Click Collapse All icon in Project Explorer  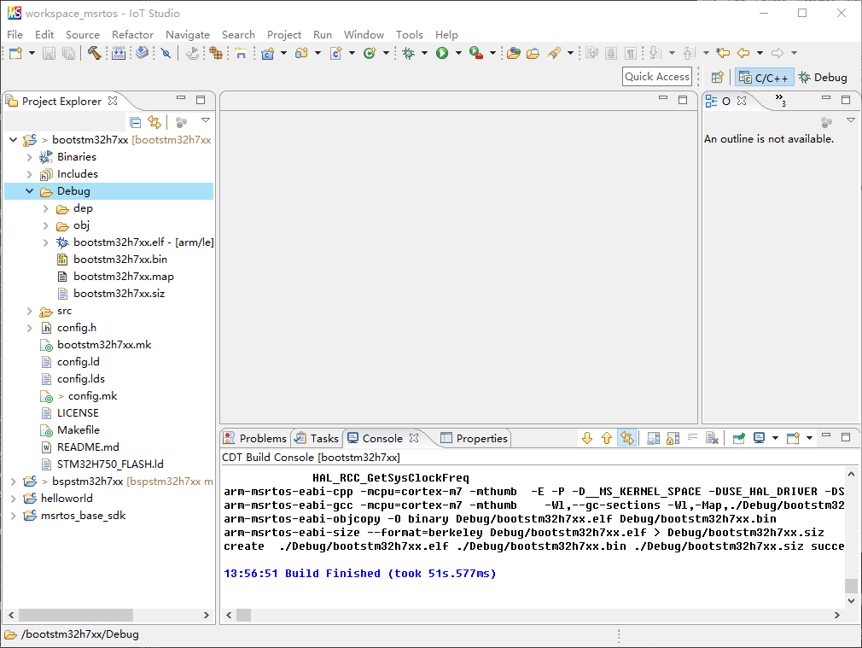(135, 122)
